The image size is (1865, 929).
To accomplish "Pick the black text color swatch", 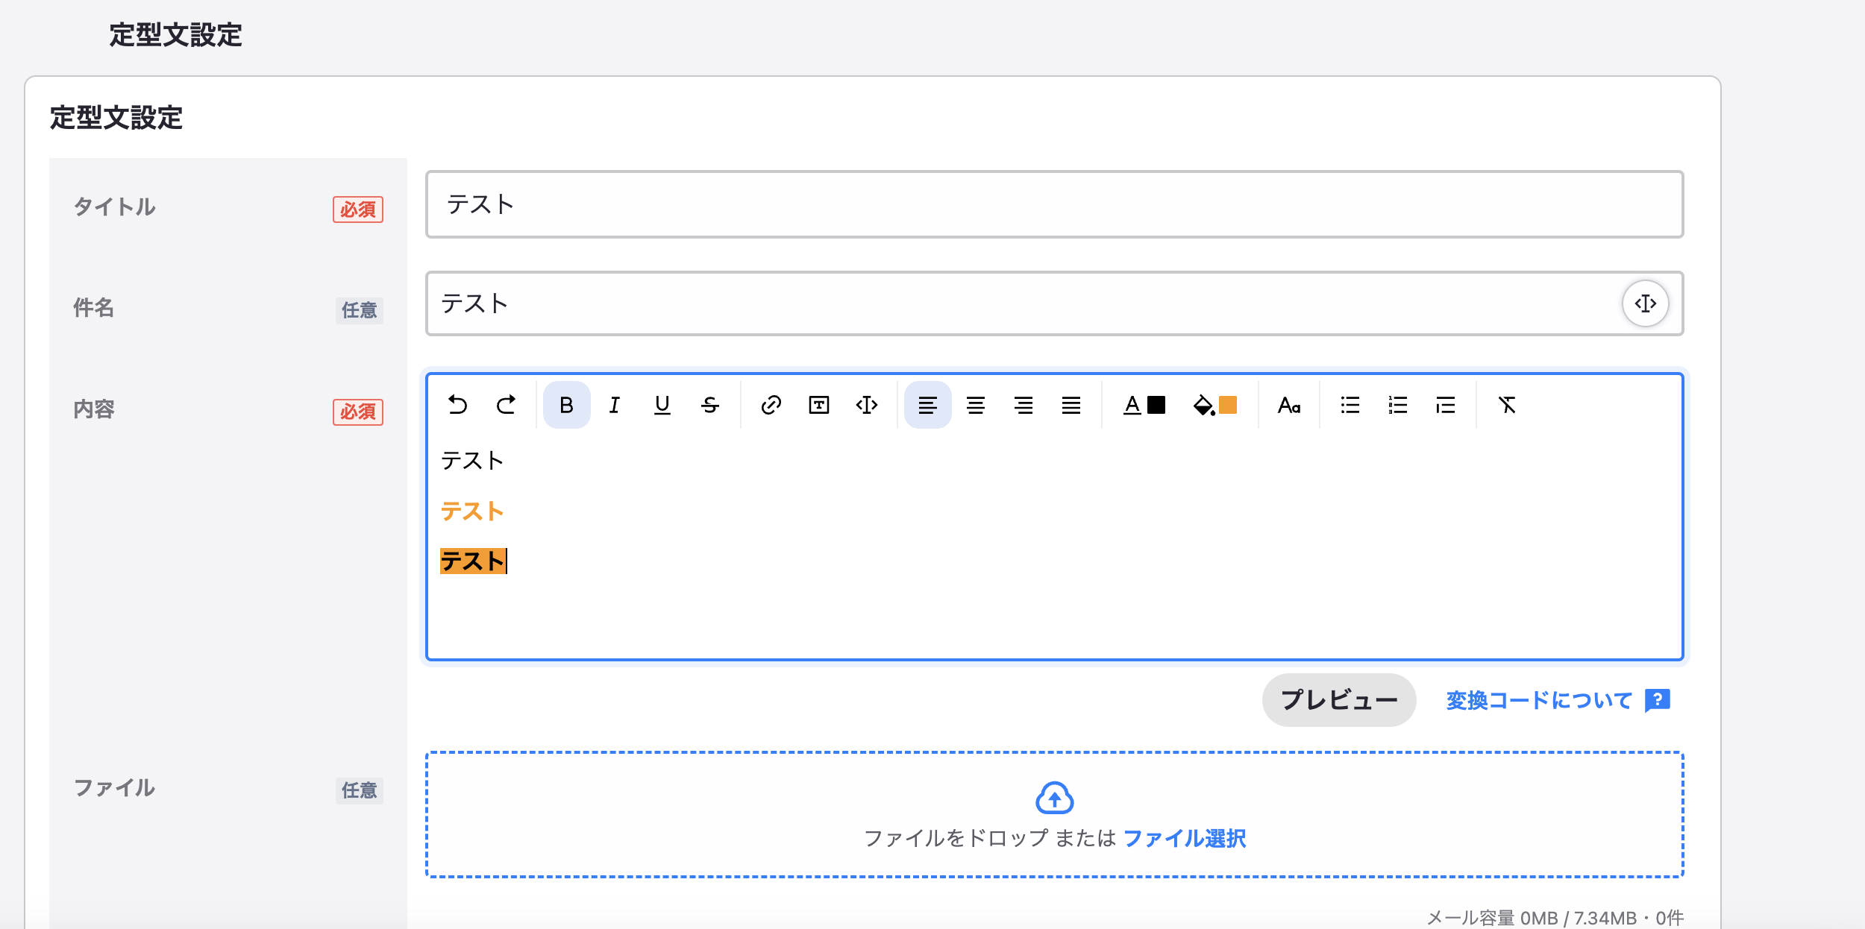I will 1156,405.
